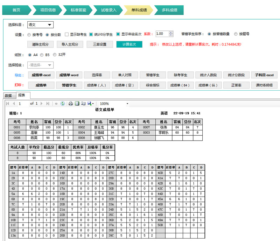Go to first page in report toolbar
Viewport: 280px width, 241px height.
pos(7,104)
